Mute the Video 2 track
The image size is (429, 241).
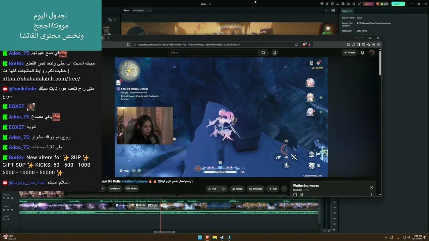click(8, 198)
